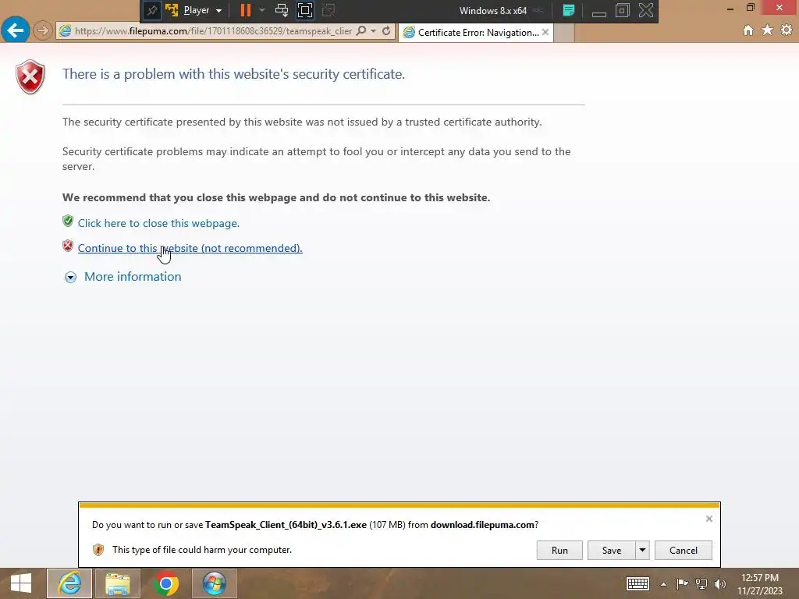Click the green shield icon beside close webpage
Image resolution: width=799 pixels, height=599 pixels.
tap(68, 221)
